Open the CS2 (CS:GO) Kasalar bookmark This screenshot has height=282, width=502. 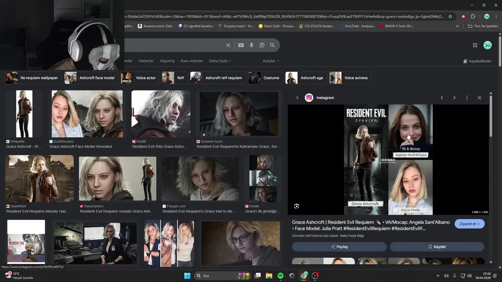tap(316, 26)
